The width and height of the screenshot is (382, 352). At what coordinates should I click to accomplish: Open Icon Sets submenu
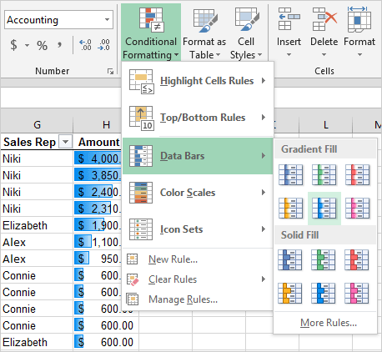tap(198, 229)
